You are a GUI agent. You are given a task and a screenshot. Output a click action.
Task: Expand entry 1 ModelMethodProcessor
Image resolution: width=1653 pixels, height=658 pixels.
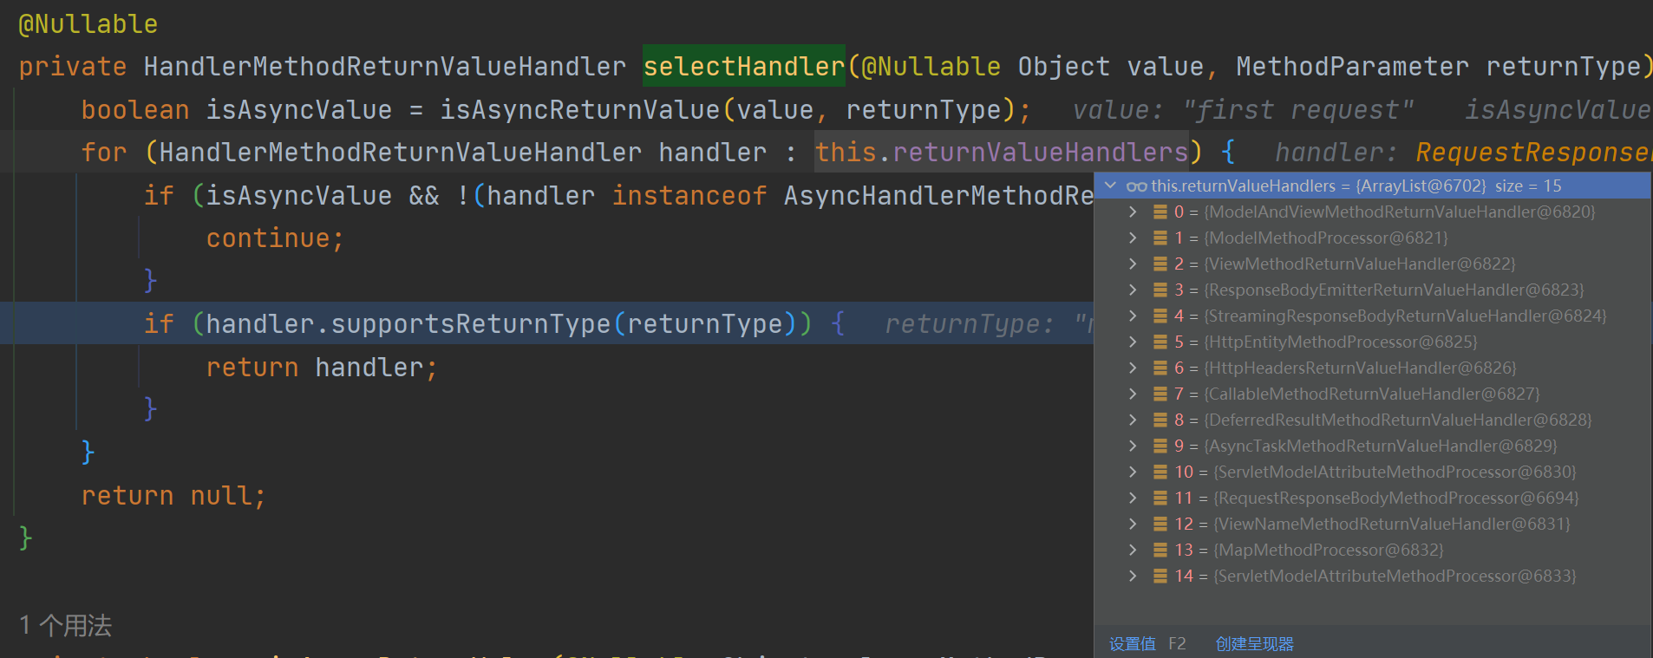pyautogui.click(x=1133, y=238)
